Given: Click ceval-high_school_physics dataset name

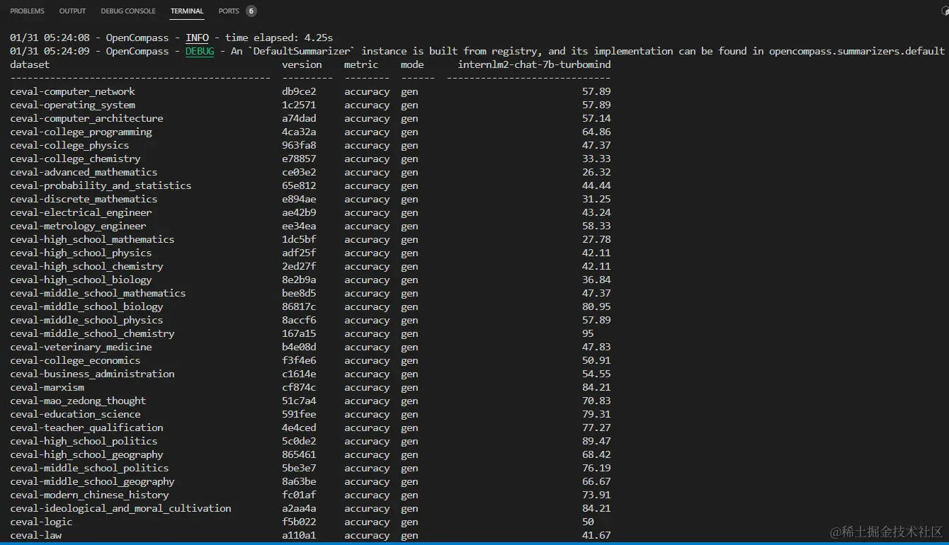Looking at the screenshot, I should [81, 253].
